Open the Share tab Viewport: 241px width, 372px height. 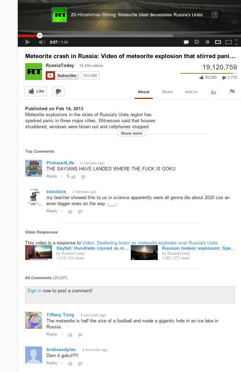(167, 92)
